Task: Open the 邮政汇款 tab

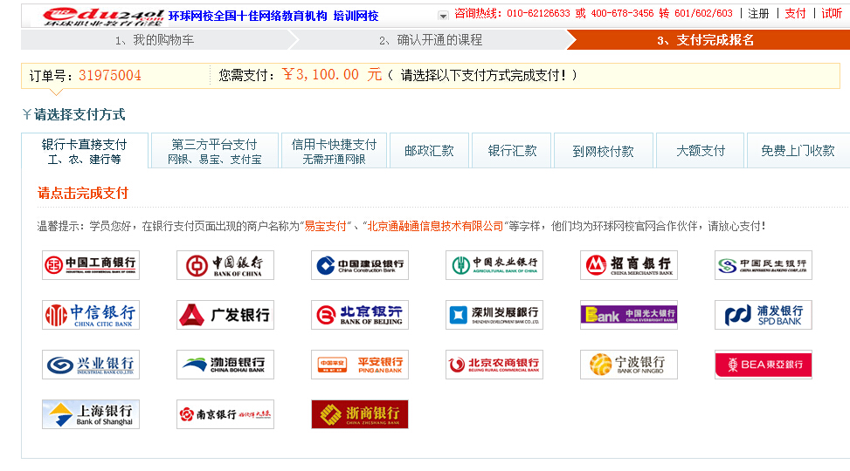Action: click(x=429, y=151)
